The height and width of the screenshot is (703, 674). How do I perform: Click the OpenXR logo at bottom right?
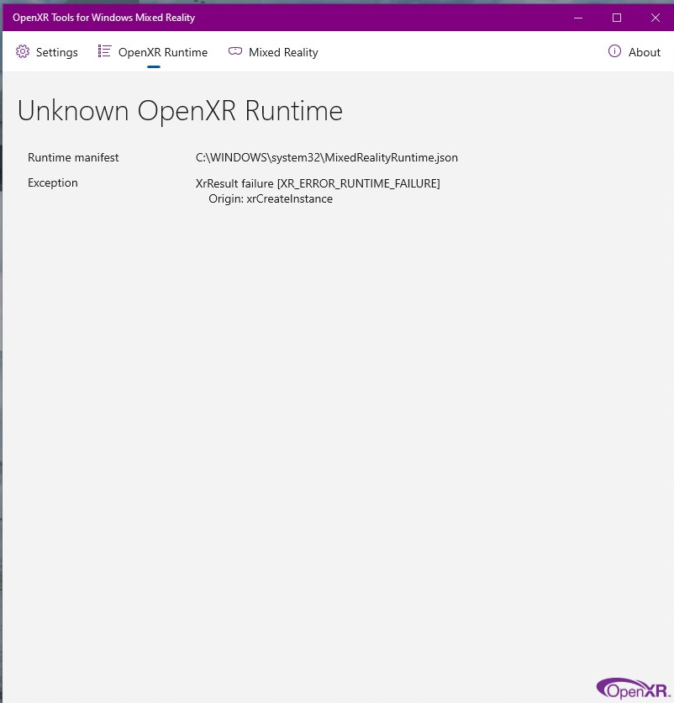tap(632, 687)
